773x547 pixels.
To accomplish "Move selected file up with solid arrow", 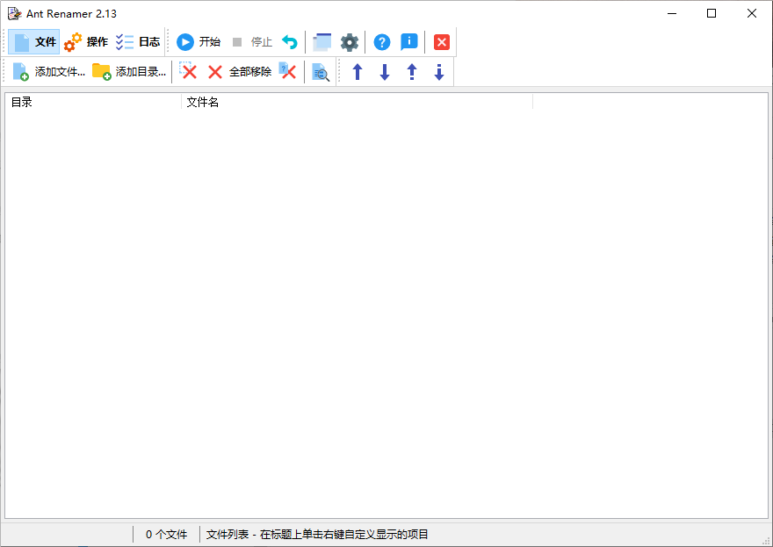I will [x=358, y=72].
